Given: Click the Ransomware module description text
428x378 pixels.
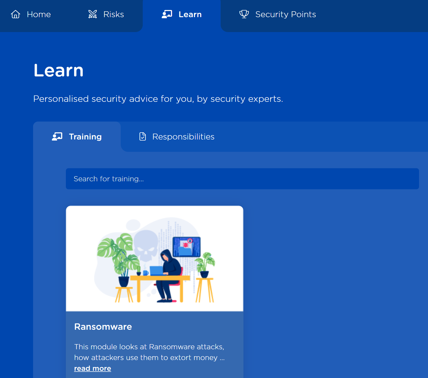Looking at the screenshot, I should click(149, 352).
